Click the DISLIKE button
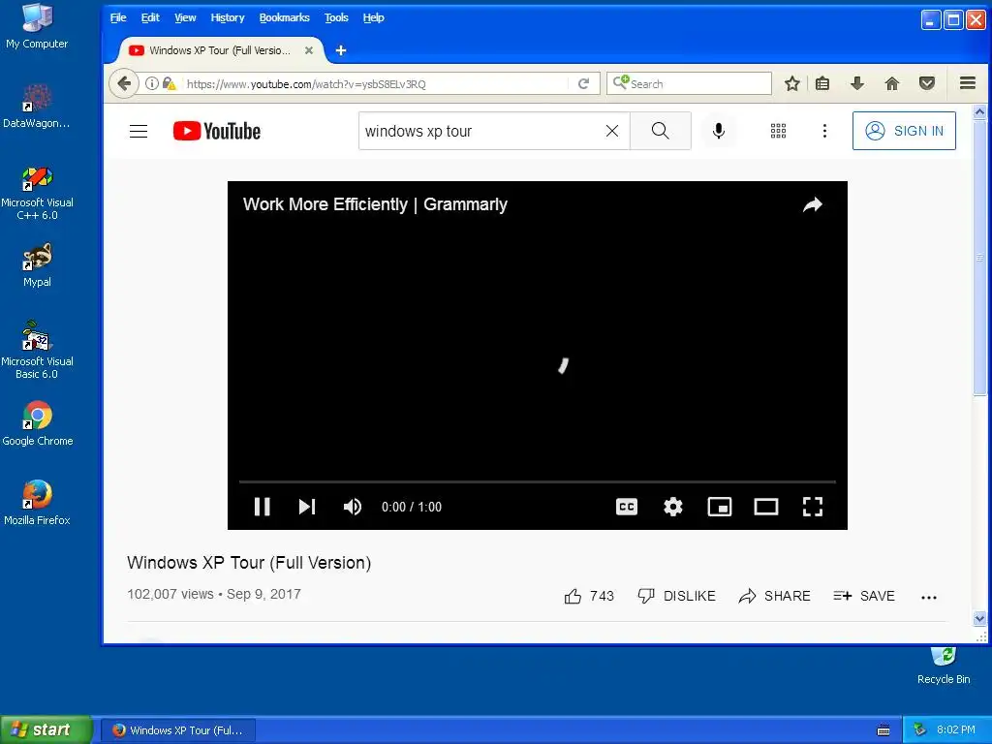Image resolution: width=992 pixels, height=744 pixels. pos(676,596)
